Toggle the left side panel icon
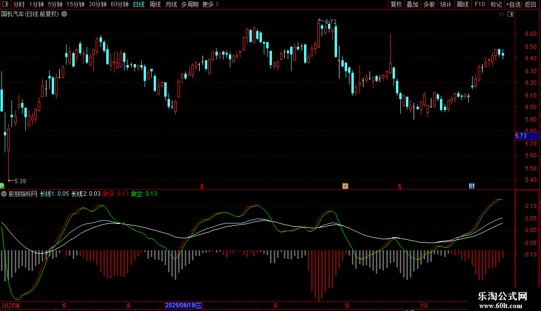The image size is (541, 311). point(5,4)
